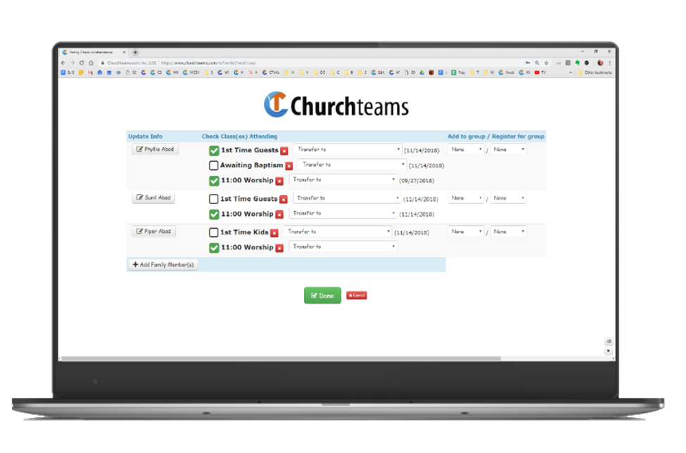Click the browser address bar URL
Screen dimensions: 686x453
click(208, 63)
